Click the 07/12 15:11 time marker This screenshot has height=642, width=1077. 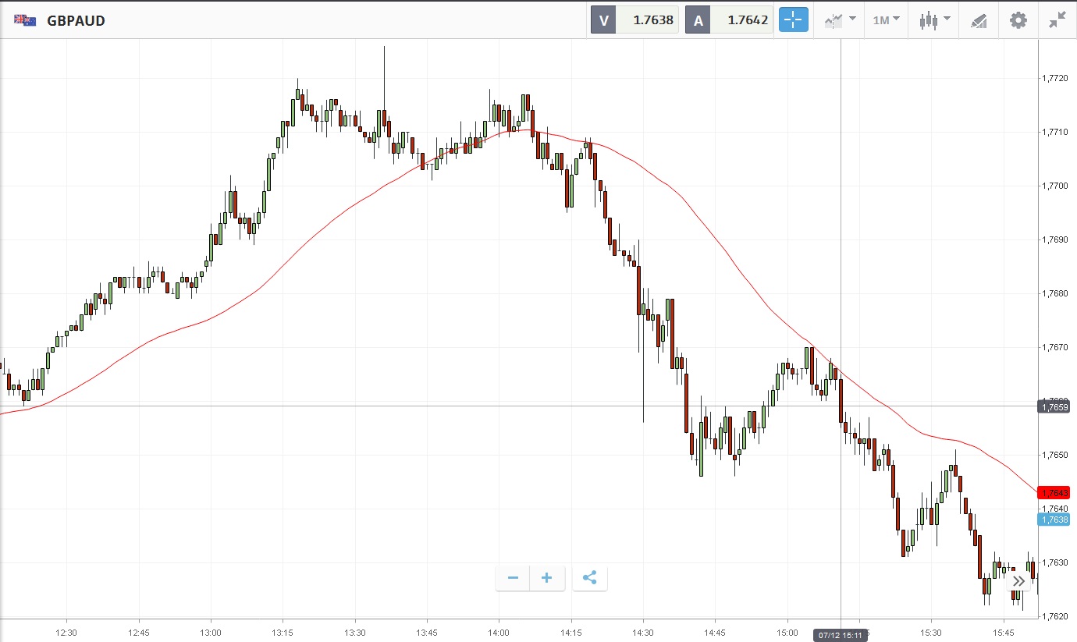tap(840, 636)
